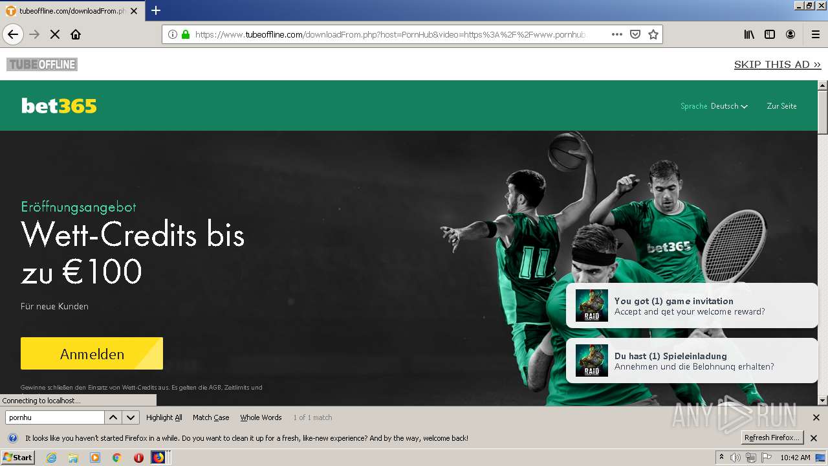
Task: Show sidebars
Action: (x=770, y=34)
